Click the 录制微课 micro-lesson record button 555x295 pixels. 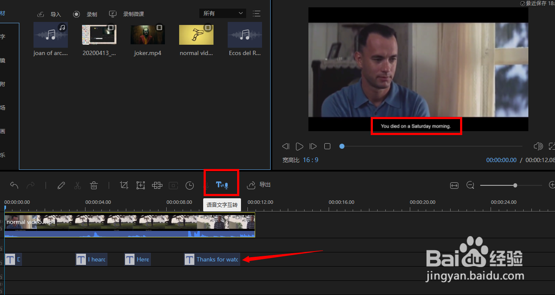pos(126,14)
